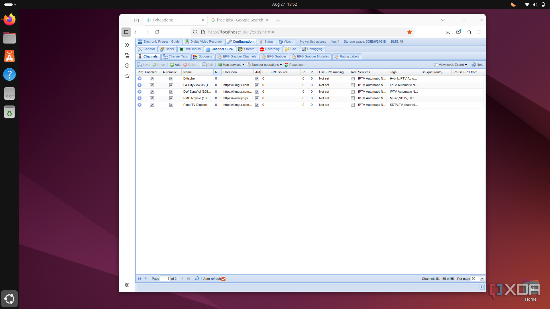Bookmark star in the address bar
550x309 pixels.
[410, 32]
